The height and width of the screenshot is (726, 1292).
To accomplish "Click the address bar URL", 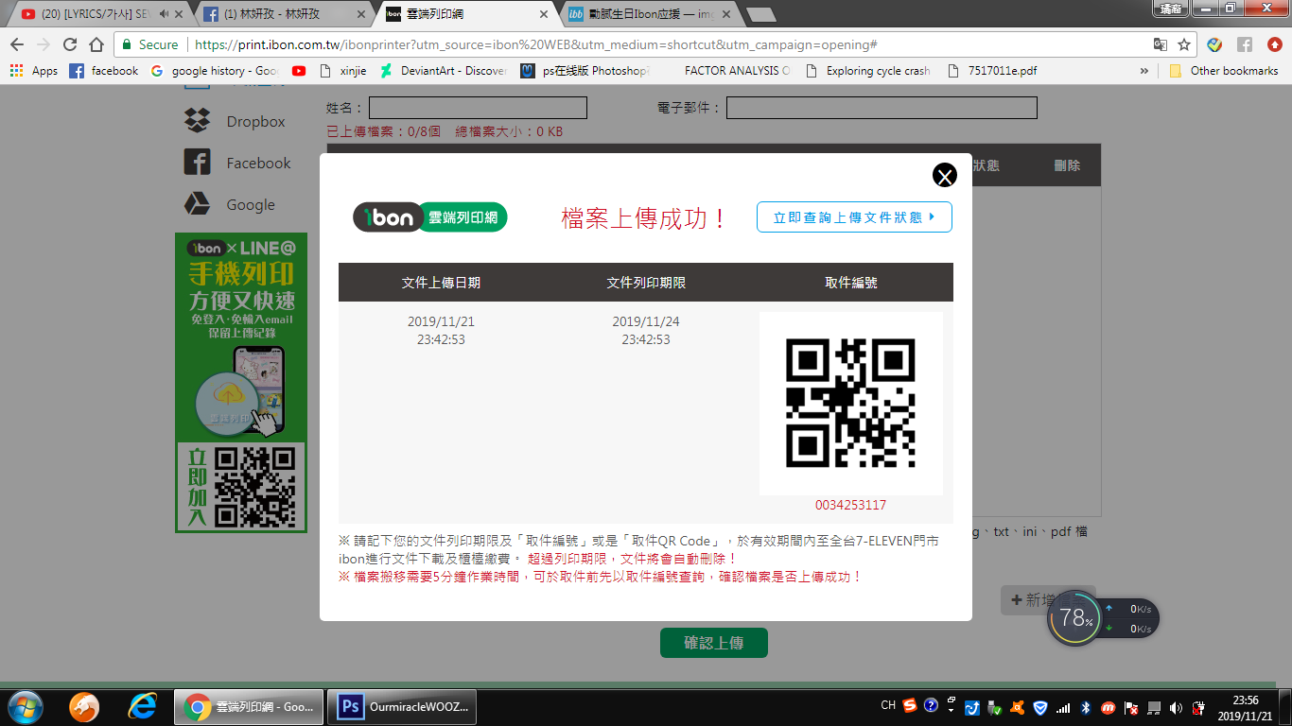I will pos(534,44).
